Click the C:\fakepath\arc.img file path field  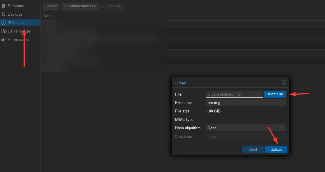(234, 94)
